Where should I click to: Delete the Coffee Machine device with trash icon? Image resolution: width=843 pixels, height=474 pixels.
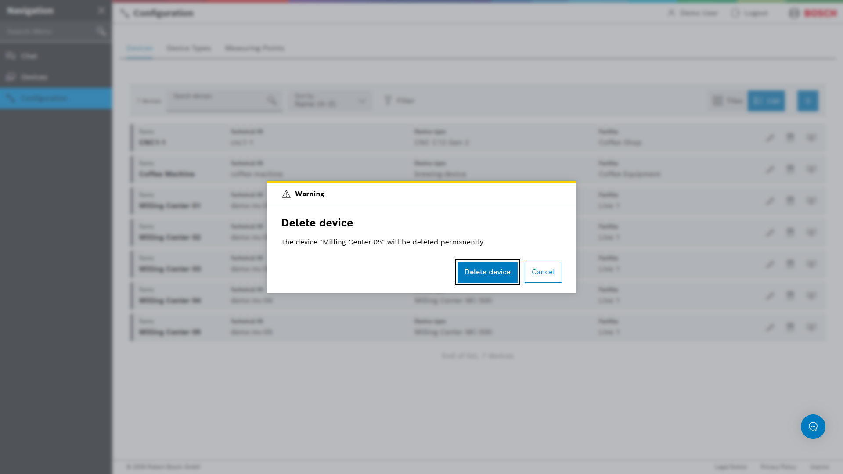point(790,169)
